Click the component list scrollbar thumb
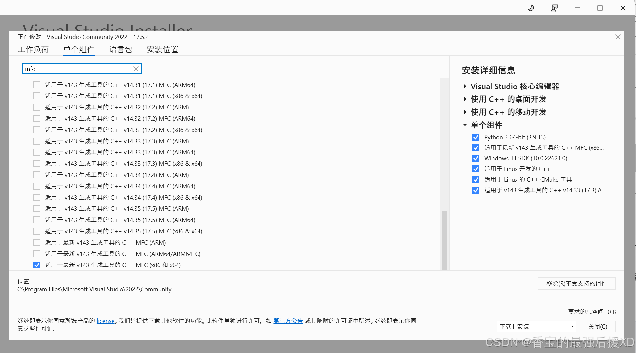The height and width of the screenshot is (353, 636). 445,241
